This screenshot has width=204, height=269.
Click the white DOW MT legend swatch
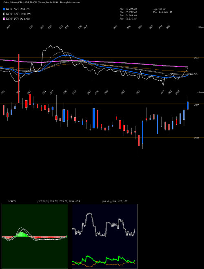pos(4,14)
